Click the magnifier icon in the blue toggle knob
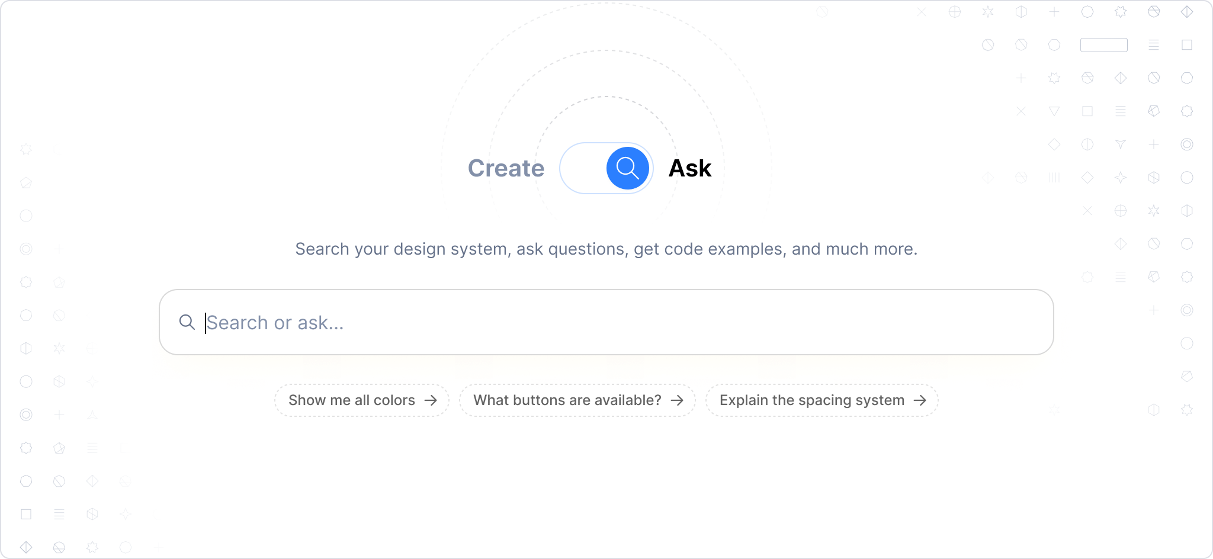This screenshot has height=559, width=1213. pos(627,168)
